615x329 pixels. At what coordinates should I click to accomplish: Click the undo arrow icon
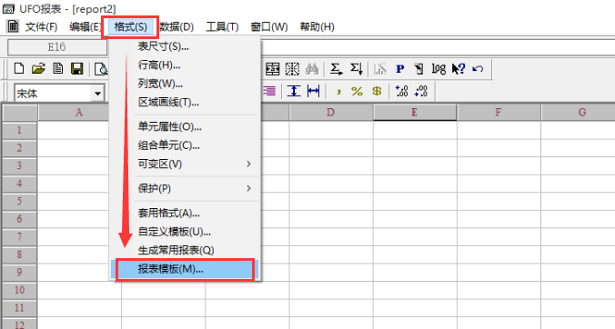(478, 69)
